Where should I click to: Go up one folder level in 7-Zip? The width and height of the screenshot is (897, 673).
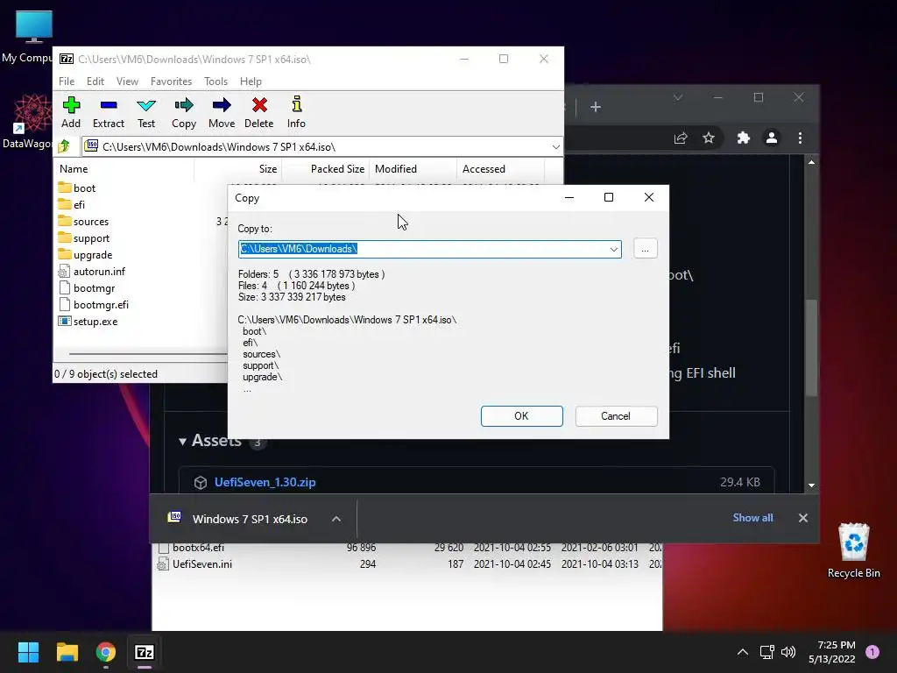coord(64,146)
